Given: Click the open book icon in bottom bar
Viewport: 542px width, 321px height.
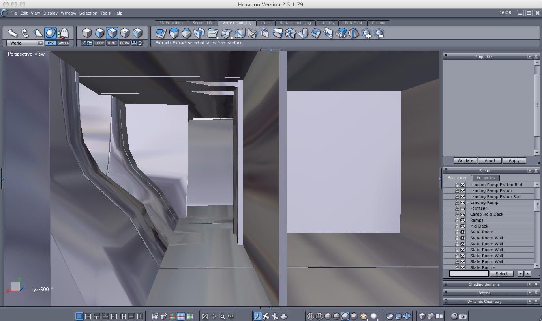Looking at the screenshot, I should click(x=439, y=316).
